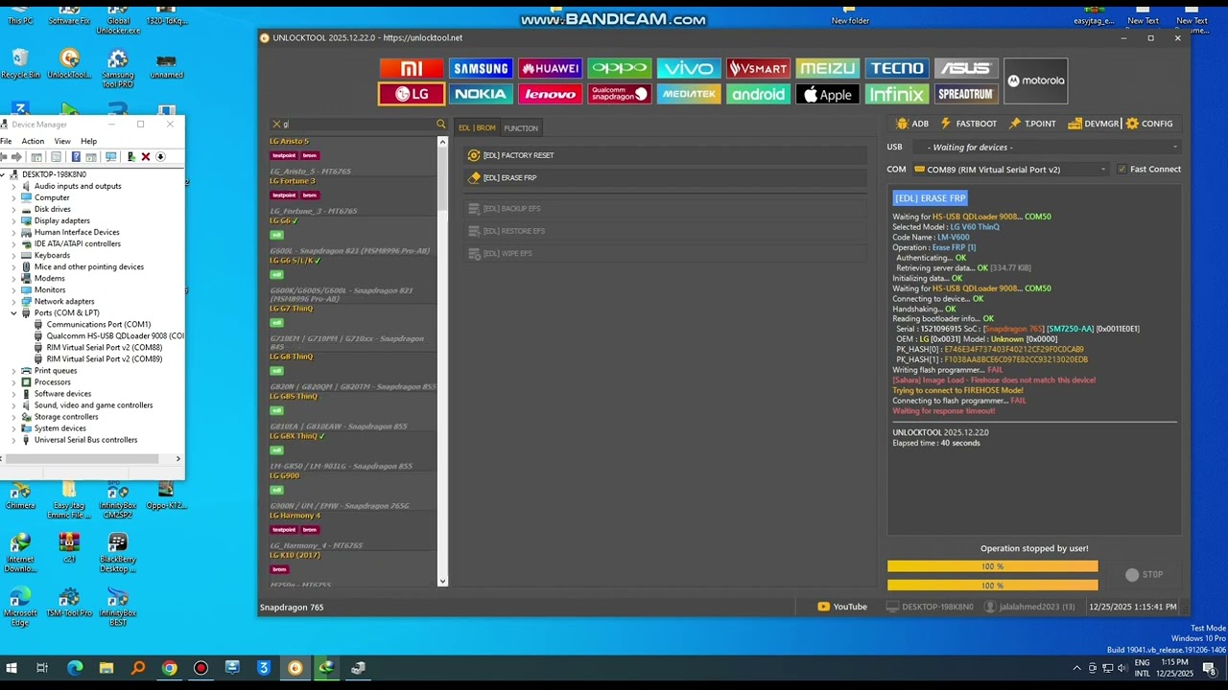Choose the Spreadtrum brand tile

coord(966,94)
